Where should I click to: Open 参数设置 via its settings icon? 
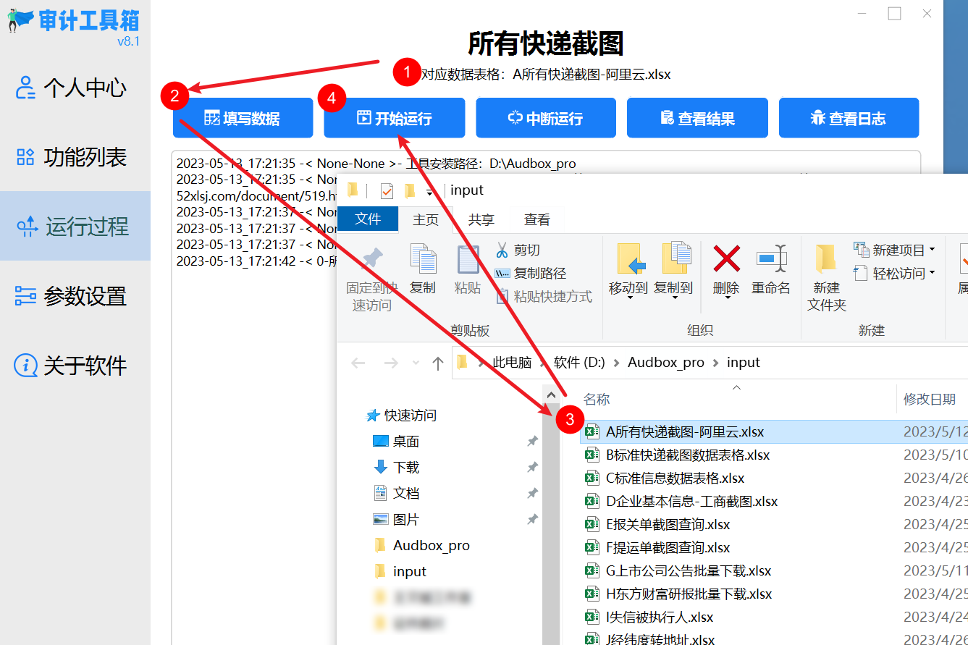pyautogui.click(x=25, y=296)
